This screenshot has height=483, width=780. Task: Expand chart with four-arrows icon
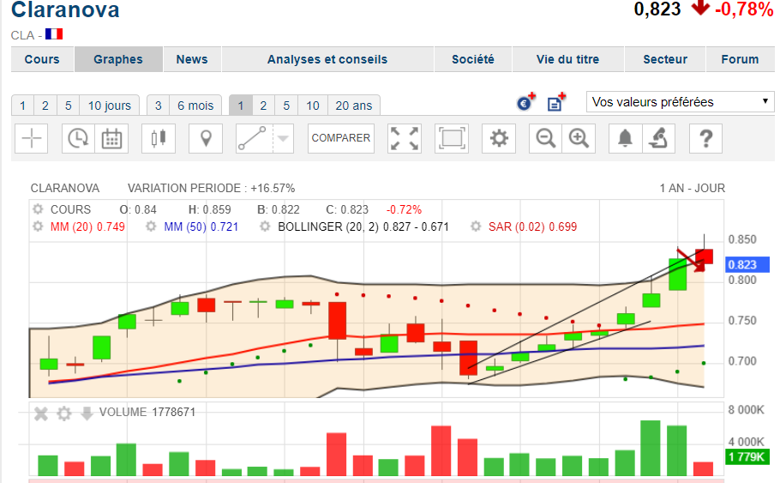tap(405, 138)
